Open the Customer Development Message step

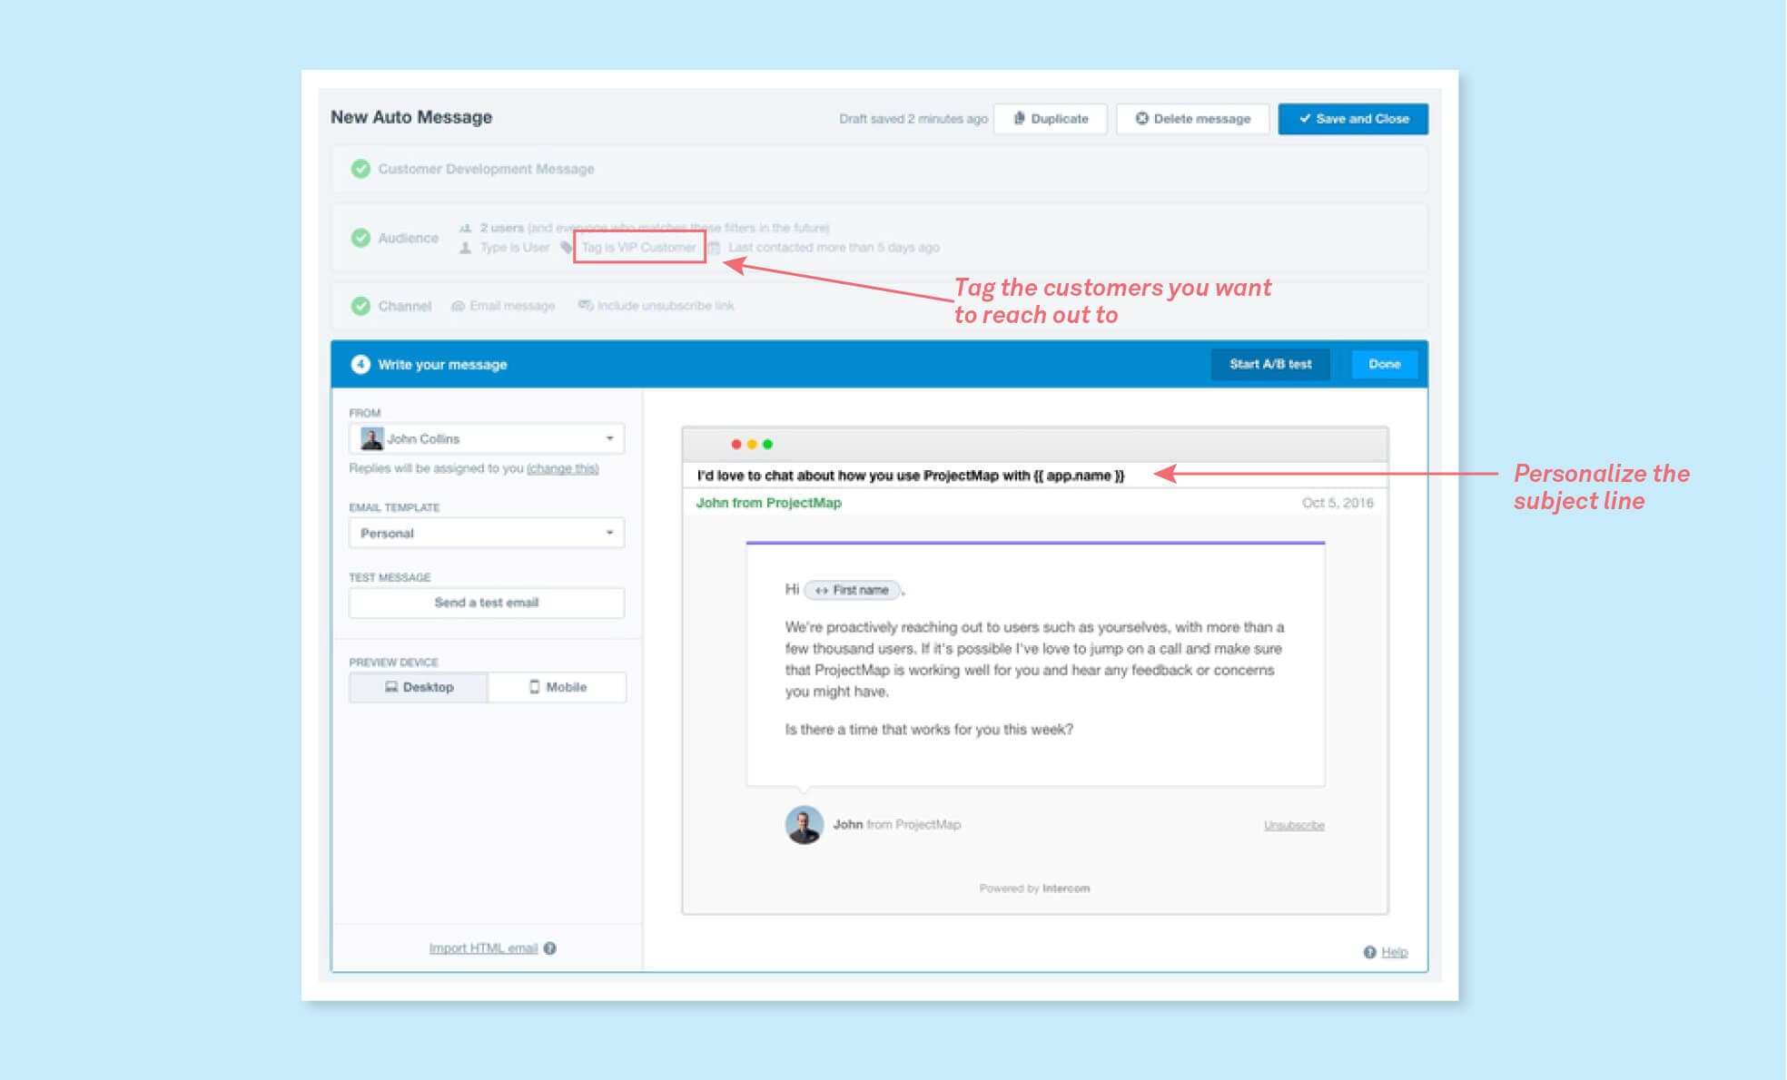coord(879,169)
